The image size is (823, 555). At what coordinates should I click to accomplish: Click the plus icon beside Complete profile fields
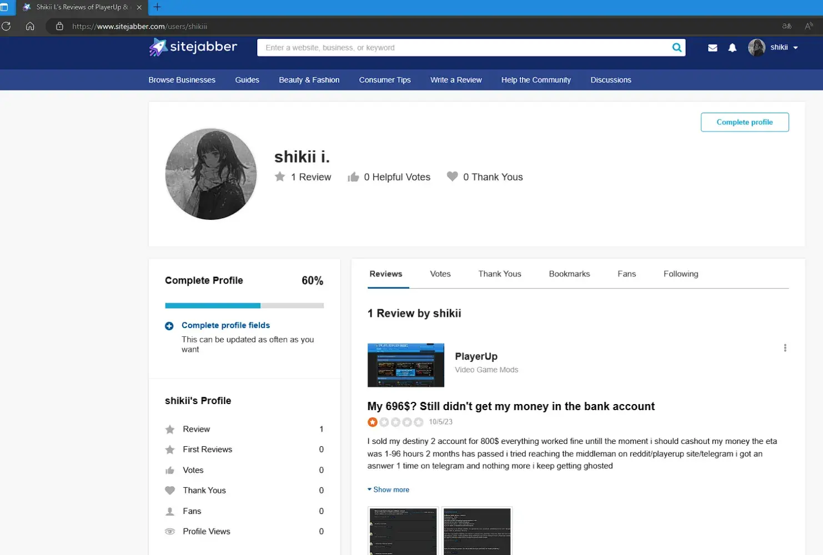point(169,326)
